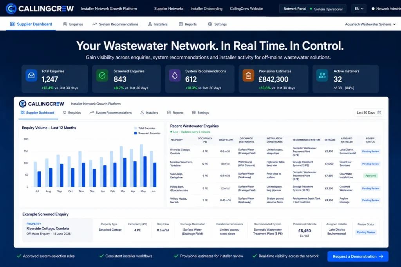Visit the CallingCrew Website link
The image size is (401, 267).
[246, 9]
